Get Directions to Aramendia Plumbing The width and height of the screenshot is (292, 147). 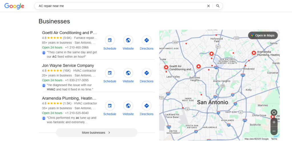(x=147, y=106)
